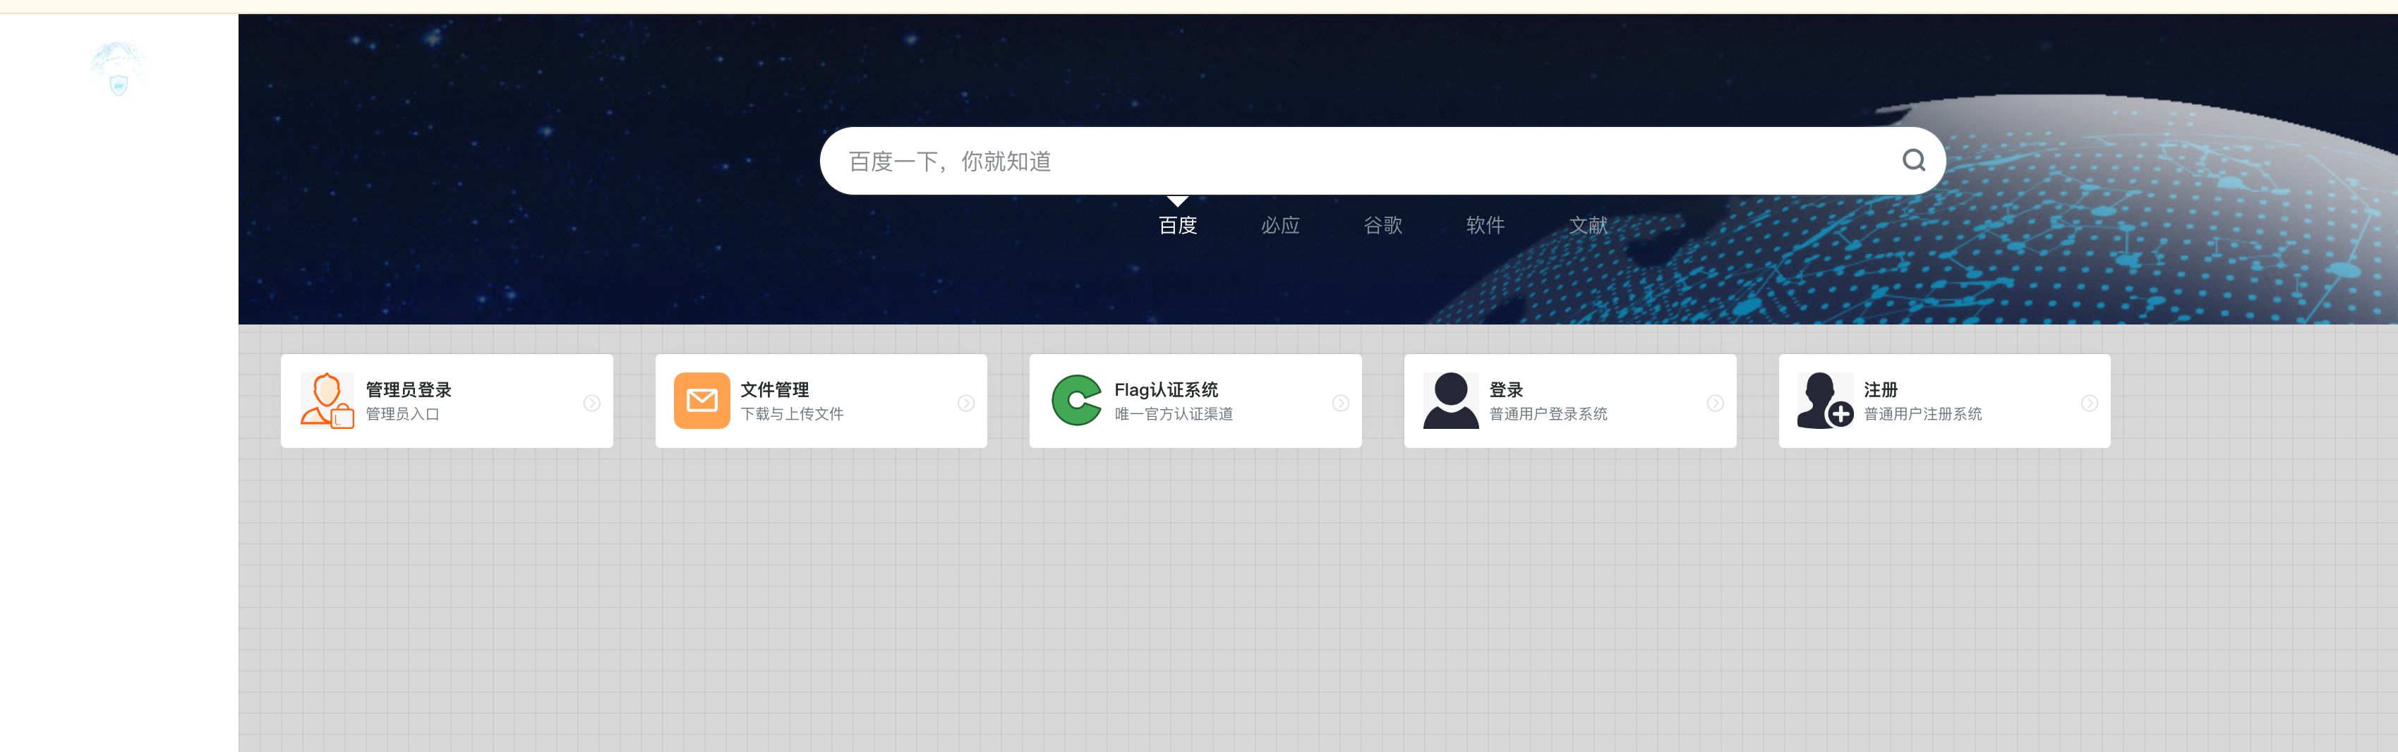This screenshot has width=2398, height=752.
Task: Click the 文件管理 envelope icon
Action: click(x=702, y=401)
